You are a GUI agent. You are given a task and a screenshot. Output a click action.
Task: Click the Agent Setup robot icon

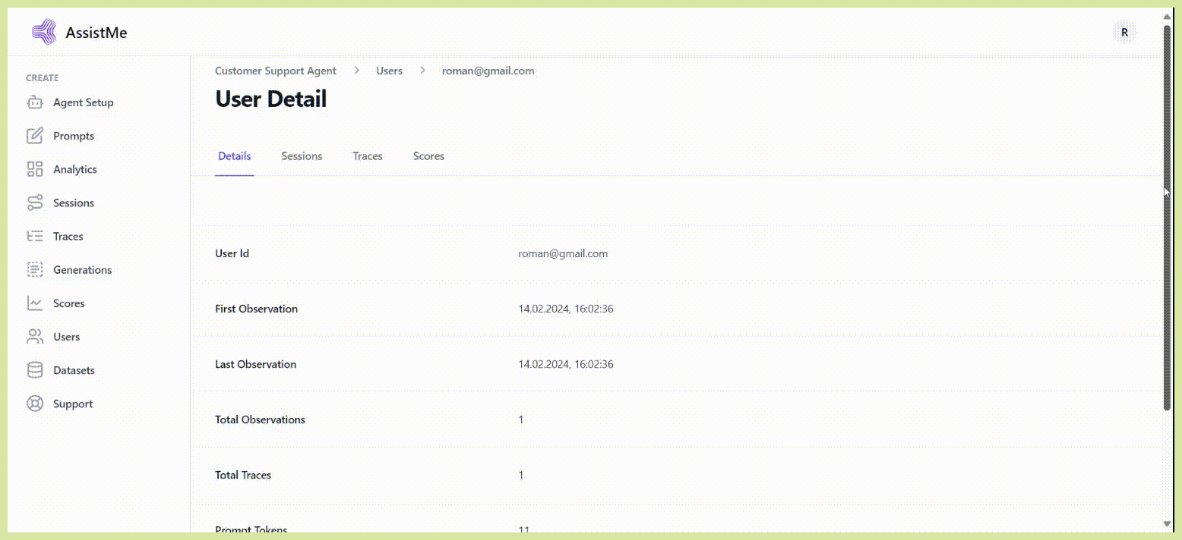tap(35, 102)
